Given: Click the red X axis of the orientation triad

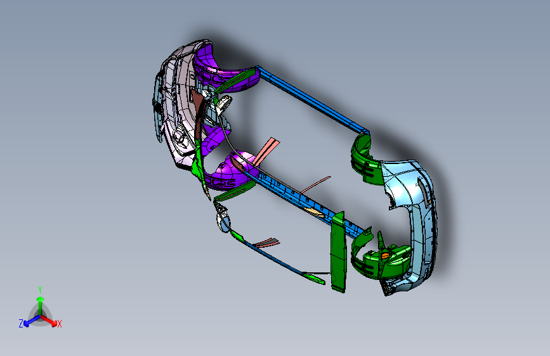Looking at the screenshot, I should 49,321.
